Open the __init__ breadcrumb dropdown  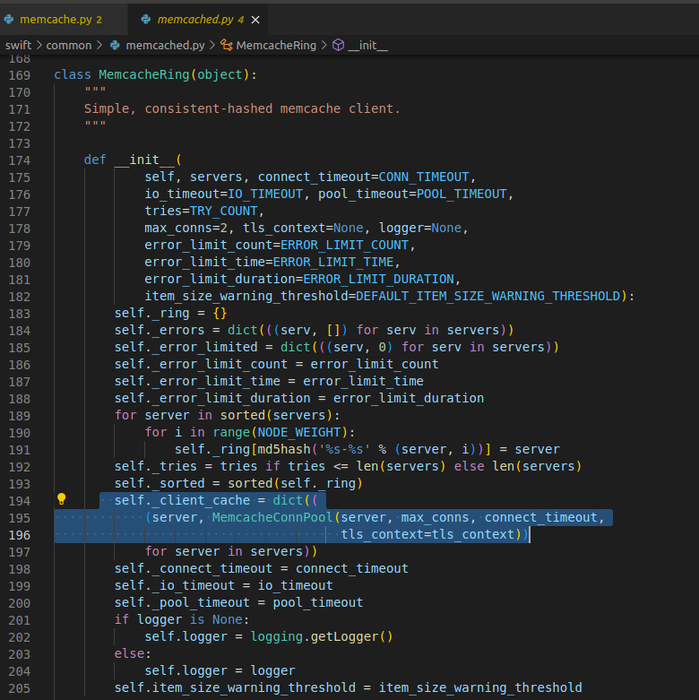(x=368, y=45)
